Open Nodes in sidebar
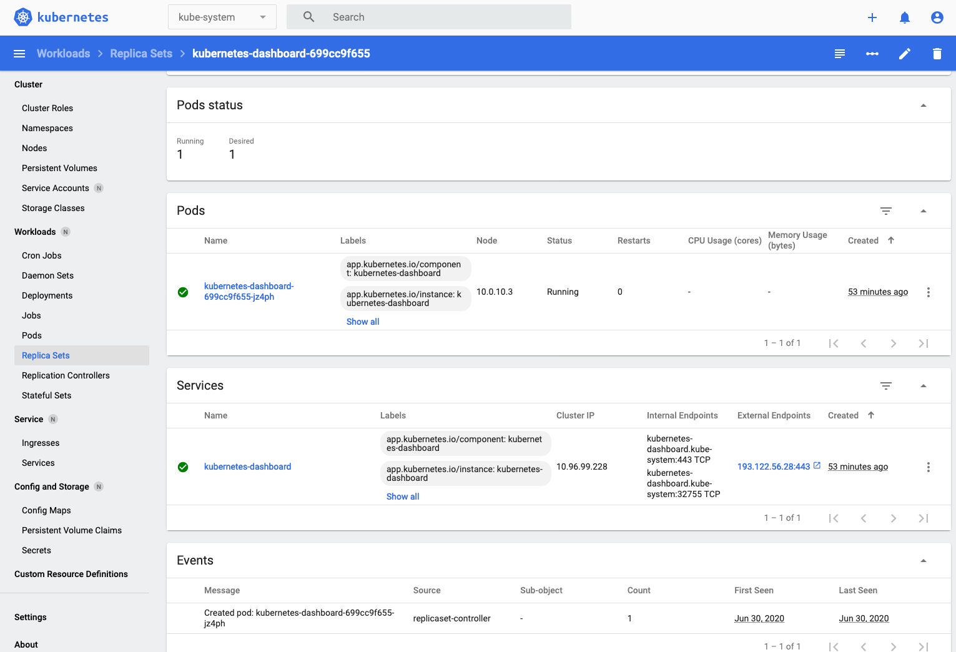 click(x=34, y=148)
